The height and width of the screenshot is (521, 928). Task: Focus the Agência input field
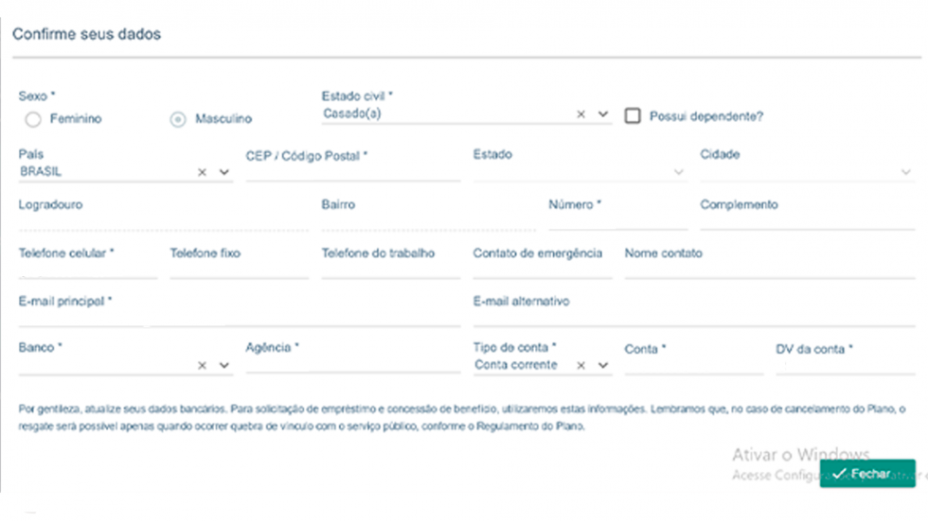coord(352,365)
